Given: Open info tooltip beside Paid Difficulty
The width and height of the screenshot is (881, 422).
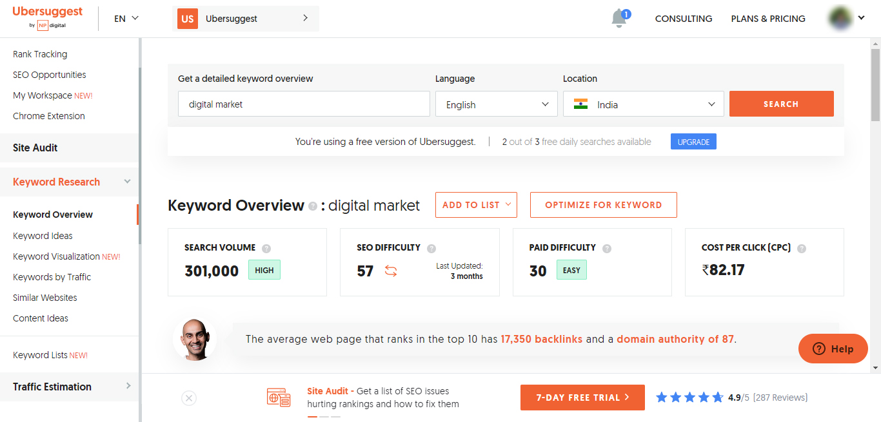Looking at the screenshot, I should [606, 248].
